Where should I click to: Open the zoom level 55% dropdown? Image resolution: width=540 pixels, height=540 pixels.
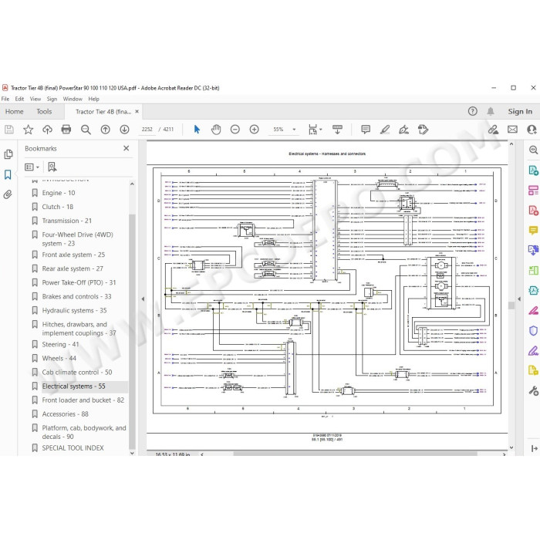click(294, 130)
